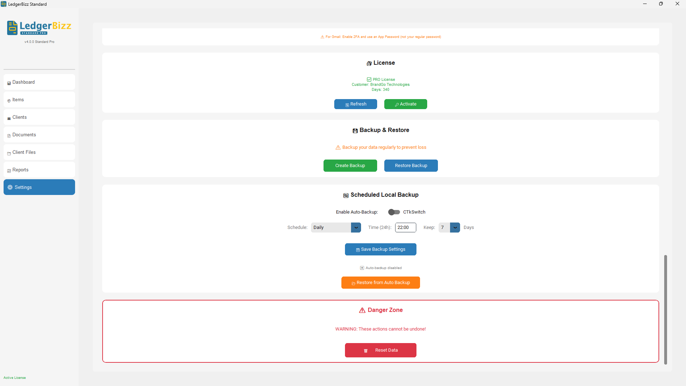This screenshot has height=386, width=686.
Task: Click the Days: 340 license text
Action: pos(380,90)
